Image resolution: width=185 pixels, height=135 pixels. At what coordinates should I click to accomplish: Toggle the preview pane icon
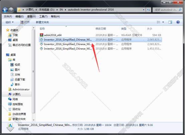click(170, 22)
